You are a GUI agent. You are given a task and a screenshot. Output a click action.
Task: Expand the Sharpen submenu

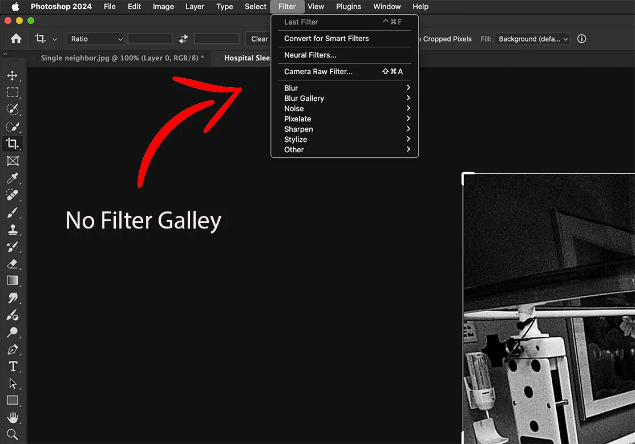[x=345, y=129]
